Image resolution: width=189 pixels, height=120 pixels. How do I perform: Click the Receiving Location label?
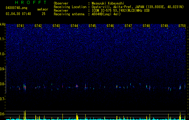click(x=70, y=7)
